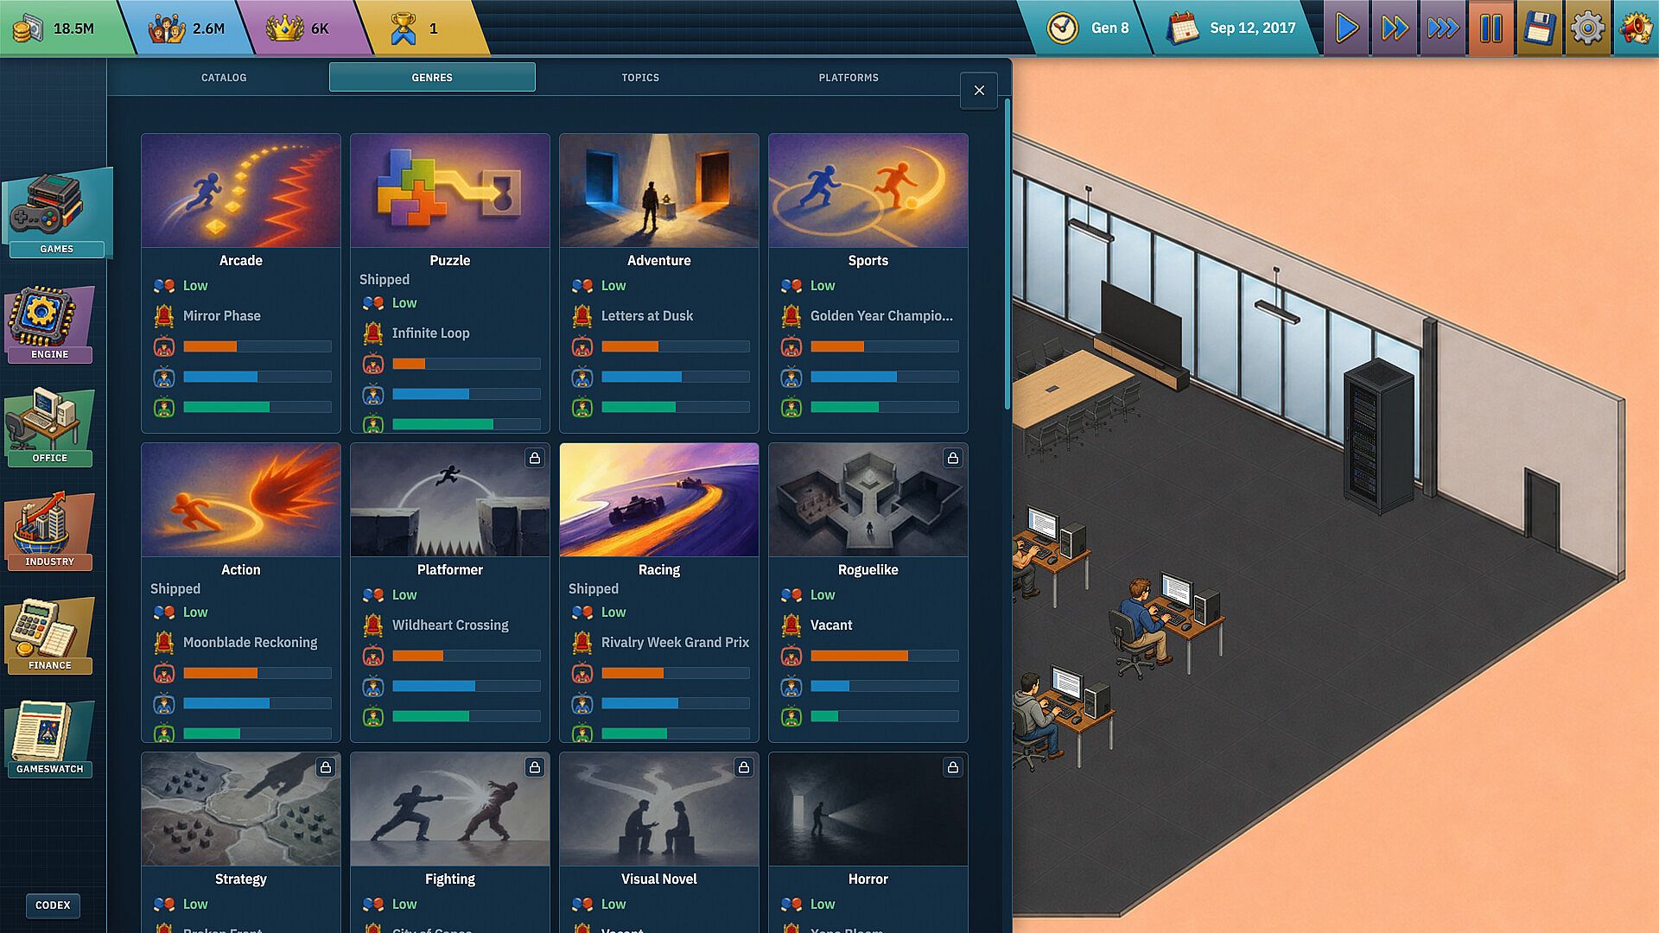This screenshot has height=933, width=1659.
Task: Open the Office sidebar section
Action: pos(49,428)
